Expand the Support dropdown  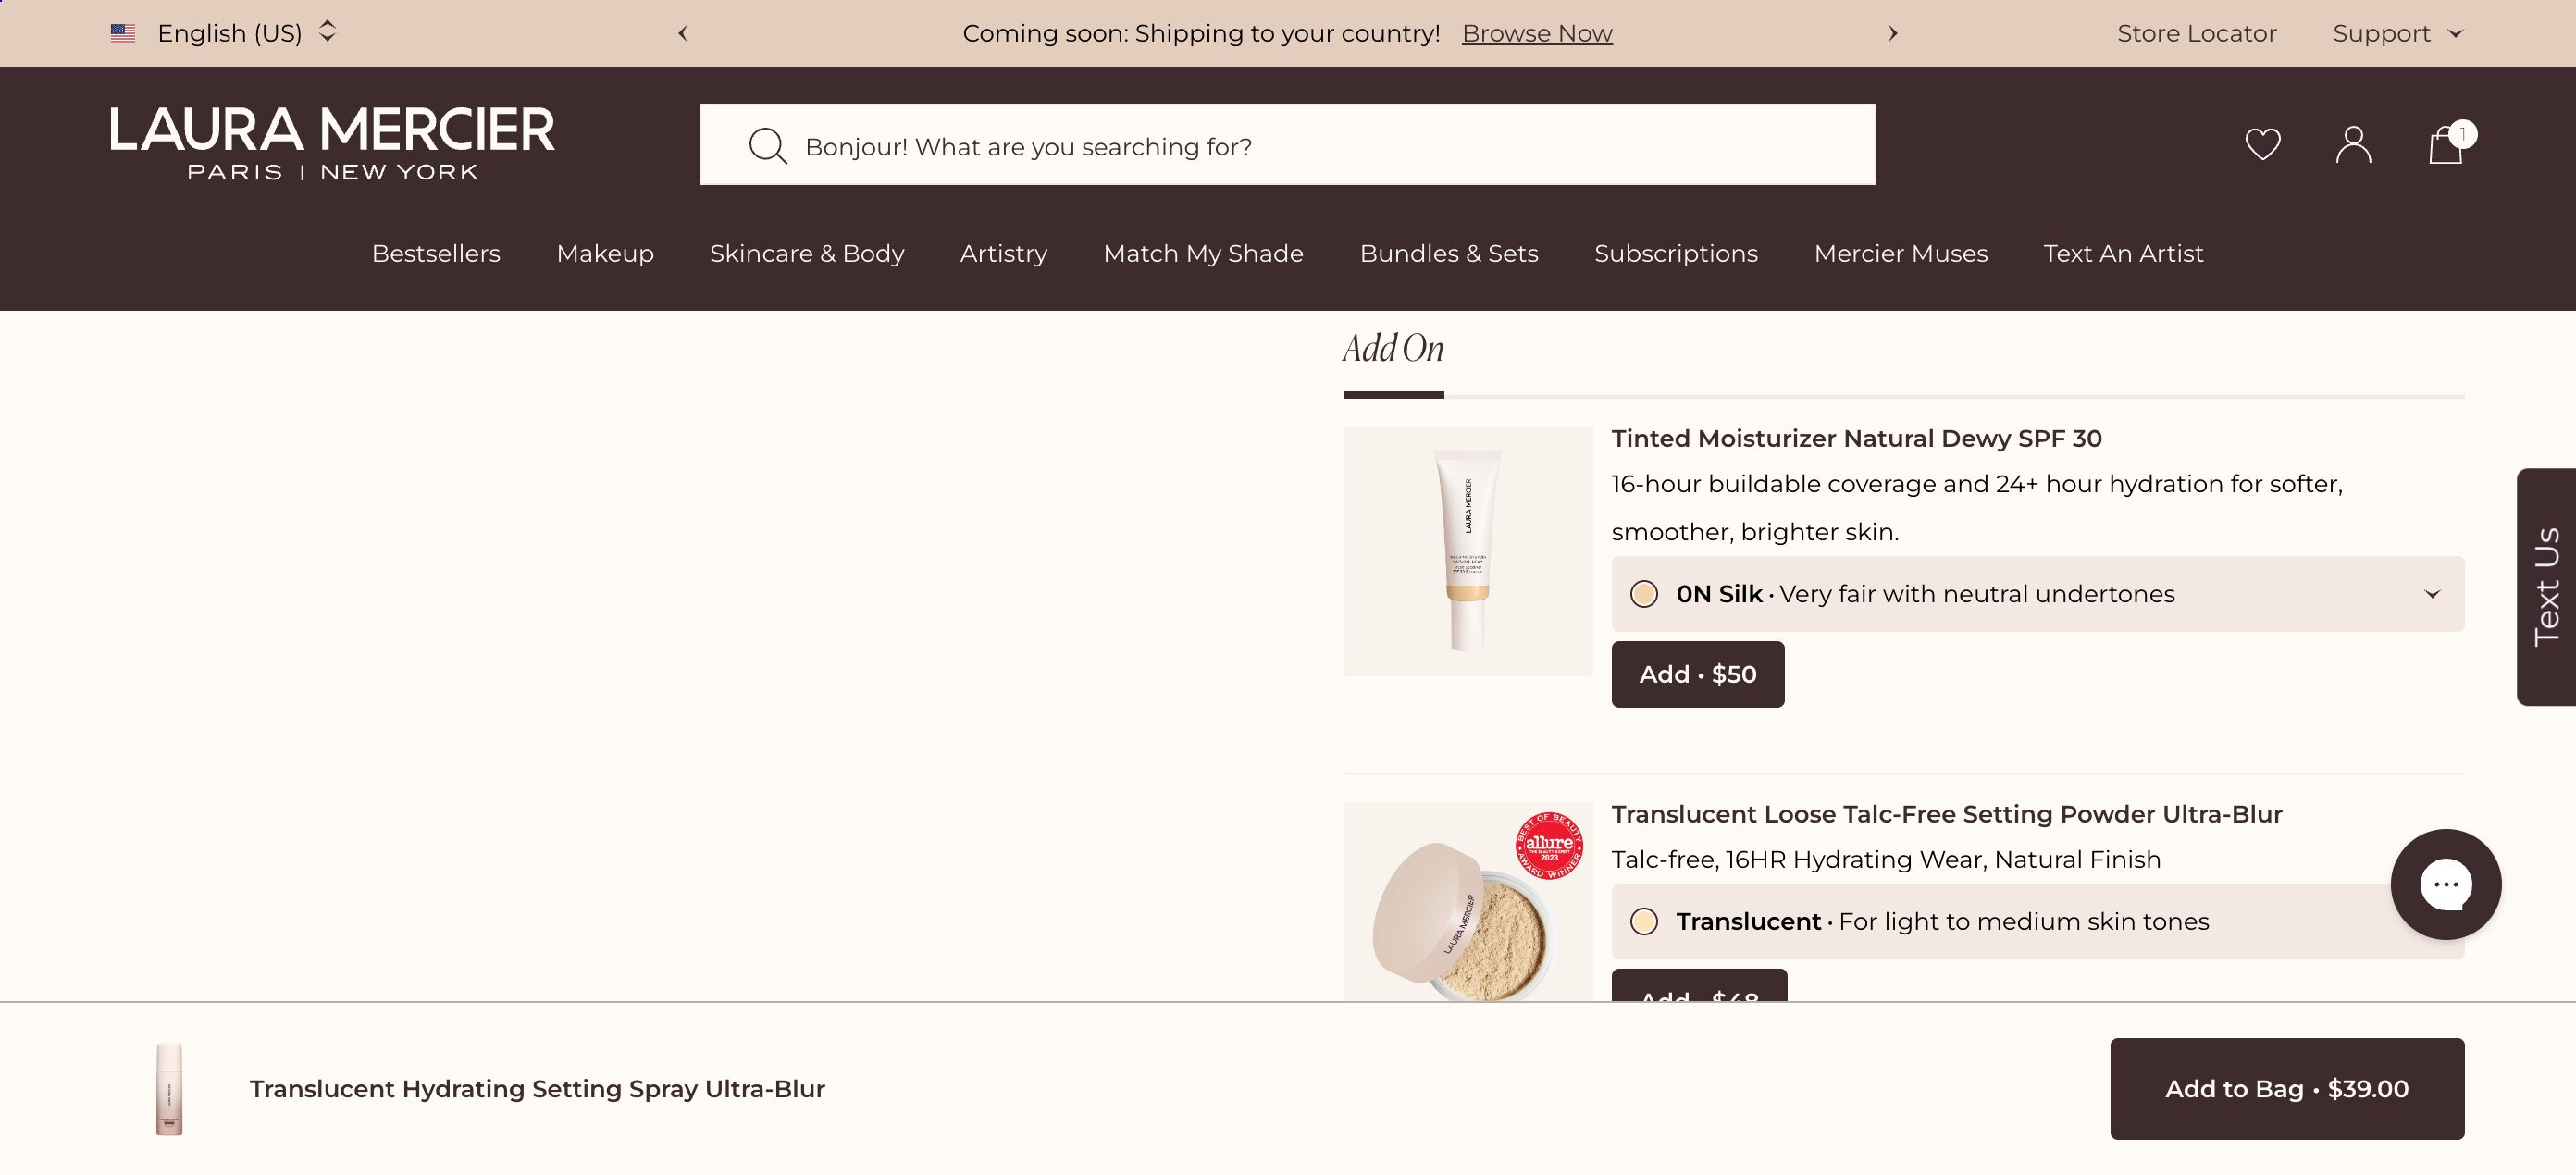(2397, 33)
